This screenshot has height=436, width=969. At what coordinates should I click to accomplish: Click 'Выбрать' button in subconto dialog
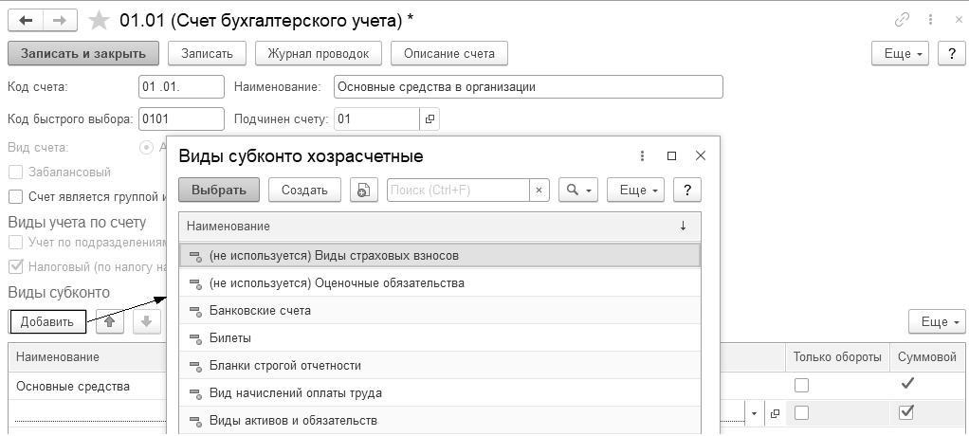pos(219,191)
